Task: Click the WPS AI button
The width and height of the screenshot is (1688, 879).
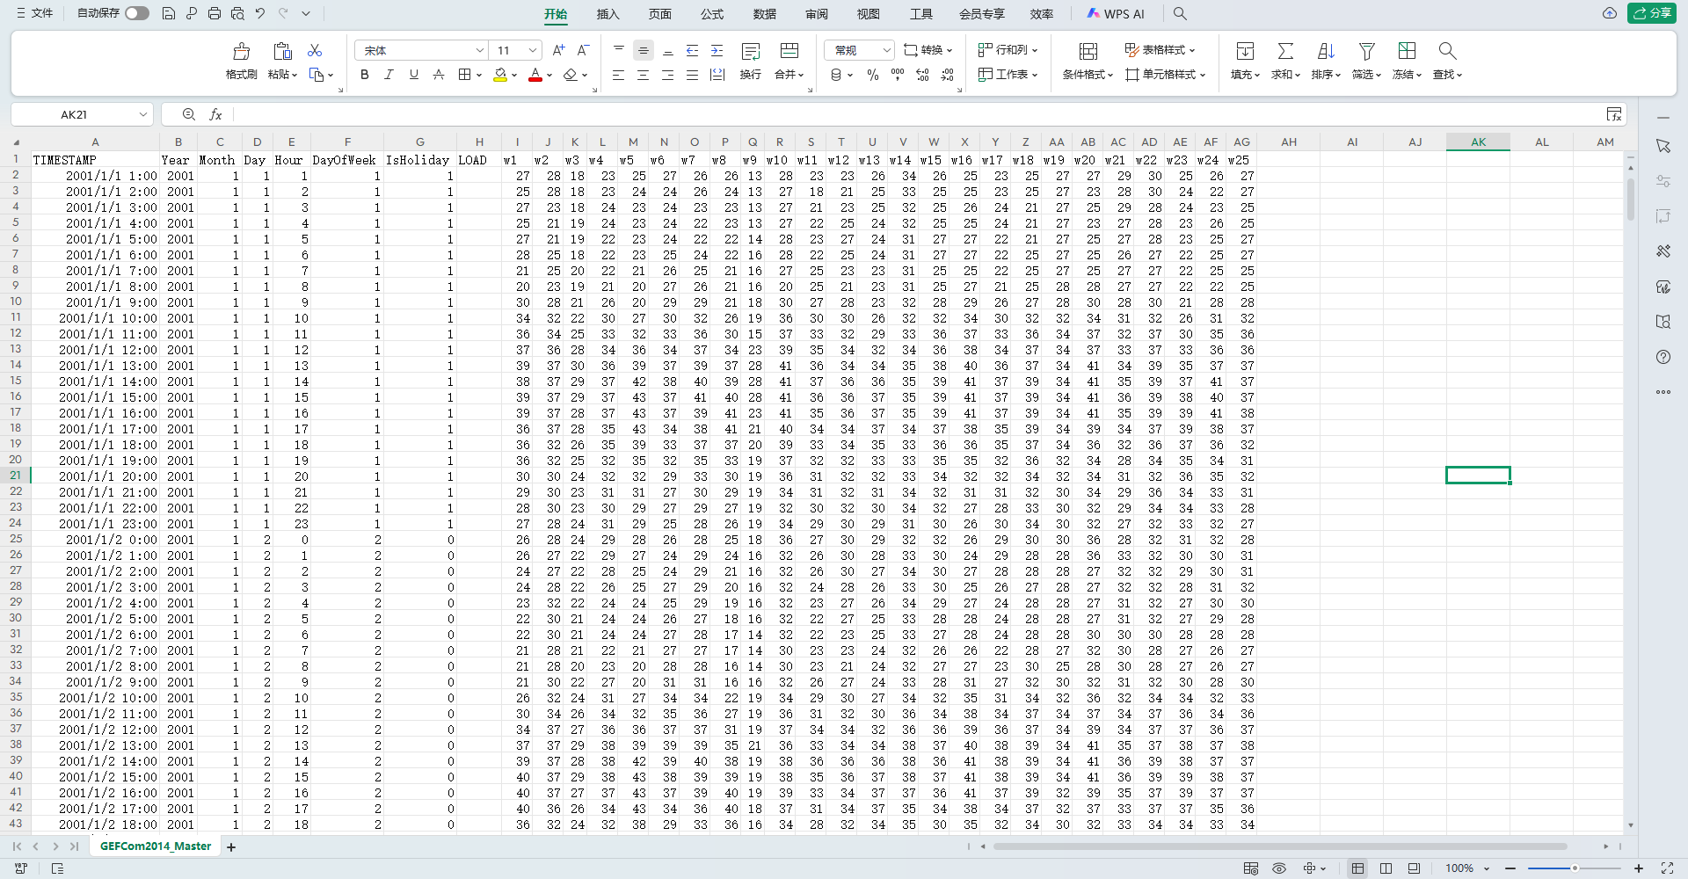Action: [1116, 13]
